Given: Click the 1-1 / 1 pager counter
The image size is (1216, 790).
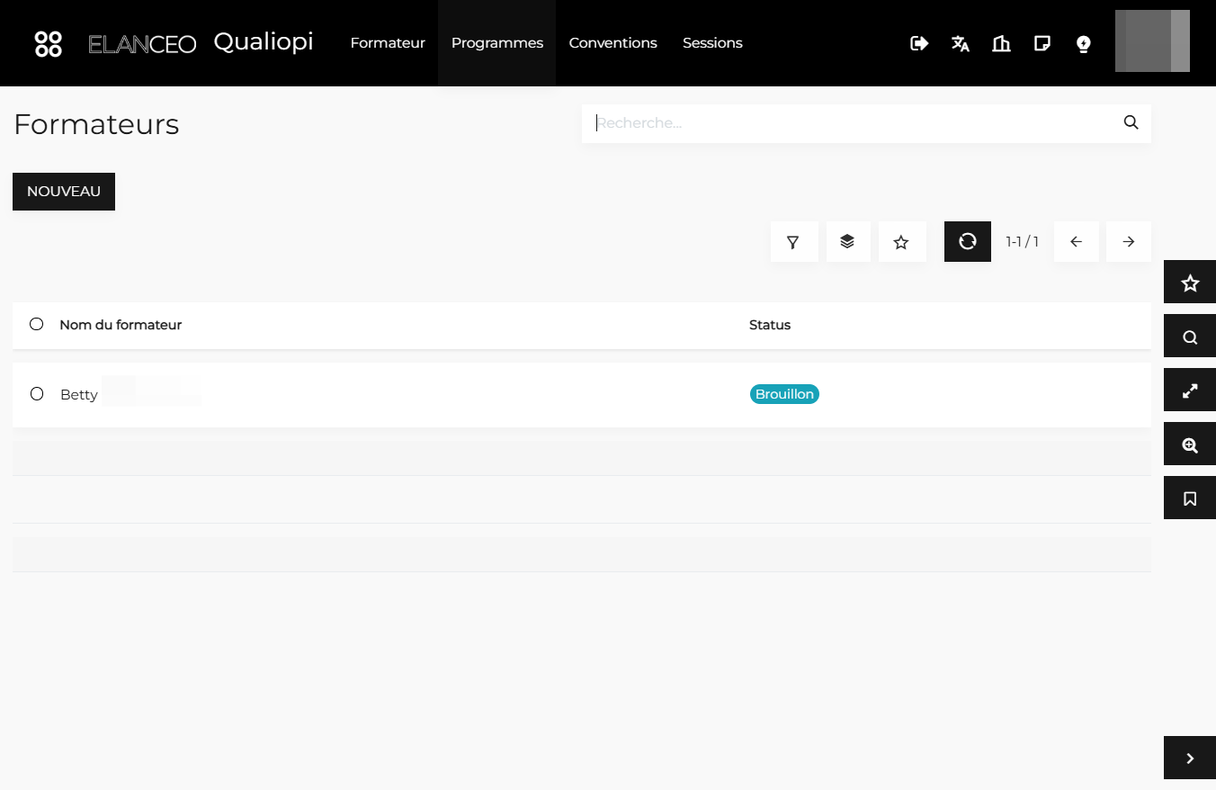Looking at the screenshot, I should [x=1023, y=242].
